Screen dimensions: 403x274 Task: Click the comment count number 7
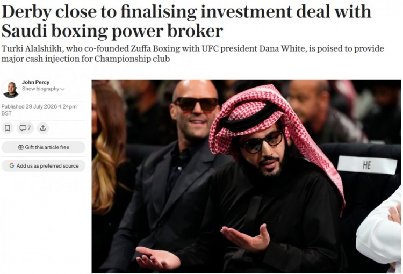click(x=30, y=128)
